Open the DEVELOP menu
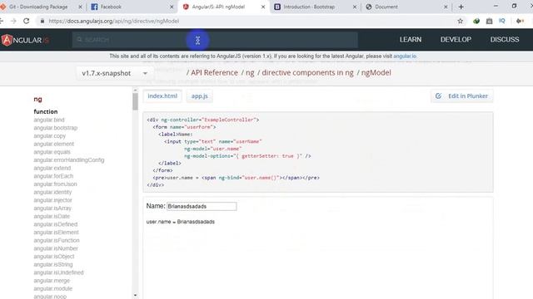Image resolution: width=533 pixels, height=299 pixels. click(456, 40)
